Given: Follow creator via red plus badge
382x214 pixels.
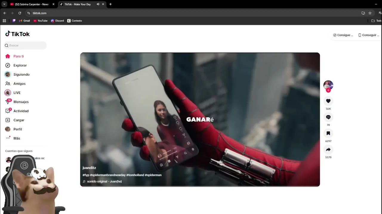Looking at the screenshot, I should [328, 90].
